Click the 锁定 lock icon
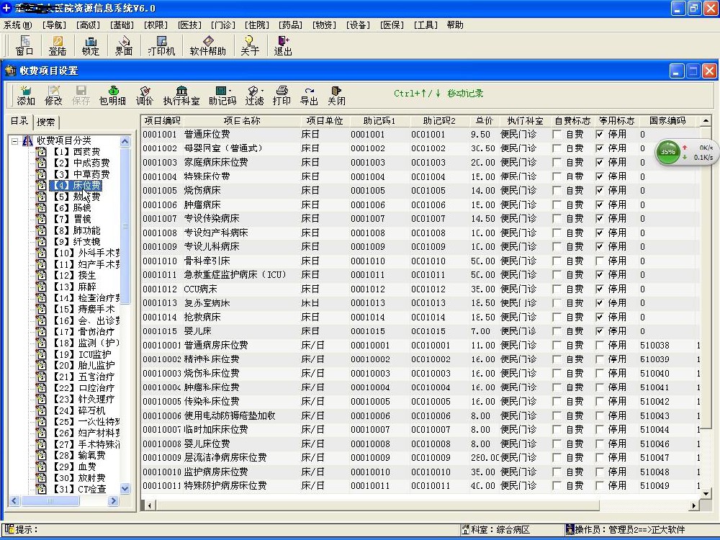 91,45
